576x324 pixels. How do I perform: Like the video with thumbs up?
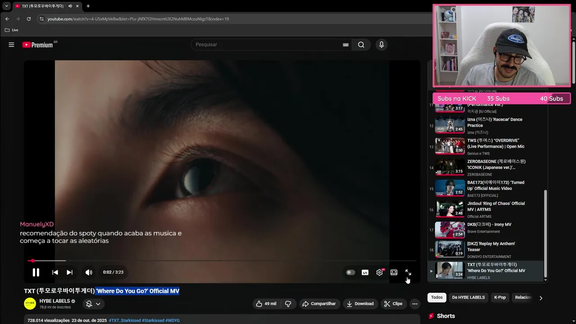266,304
